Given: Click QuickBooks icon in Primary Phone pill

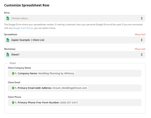Looking at the screenshot, I should 13,102.
